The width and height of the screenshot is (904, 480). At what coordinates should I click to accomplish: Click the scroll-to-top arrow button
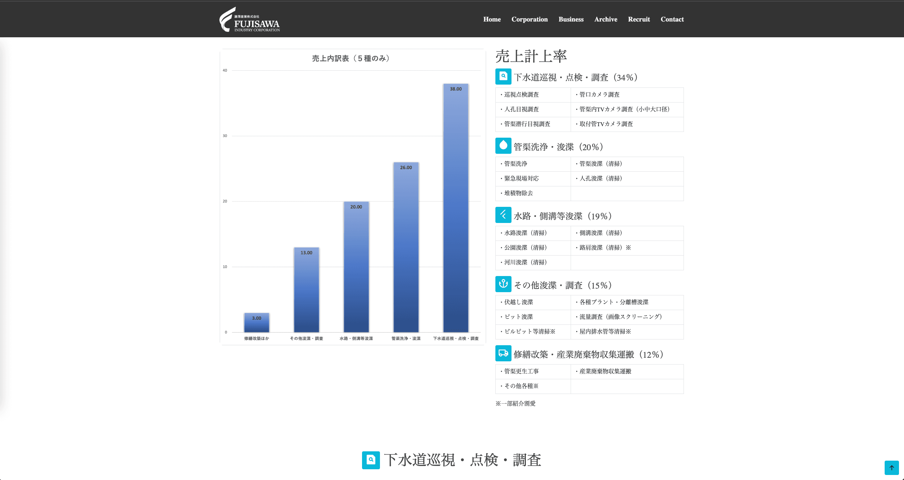tap(891, 468)
